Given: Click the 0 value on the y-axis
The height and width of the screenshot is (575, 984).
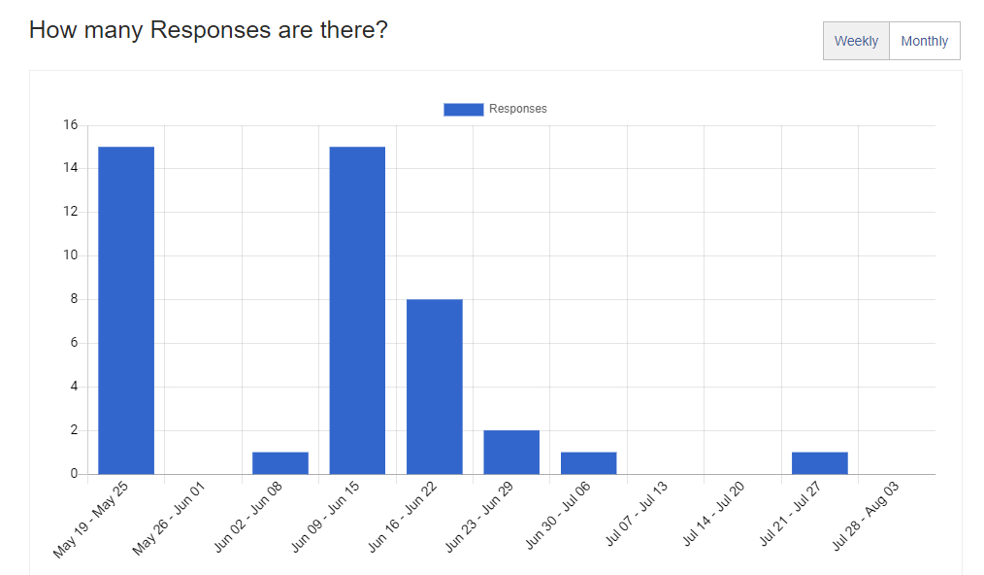Looking at the screenshot, I should coord(73,474).
